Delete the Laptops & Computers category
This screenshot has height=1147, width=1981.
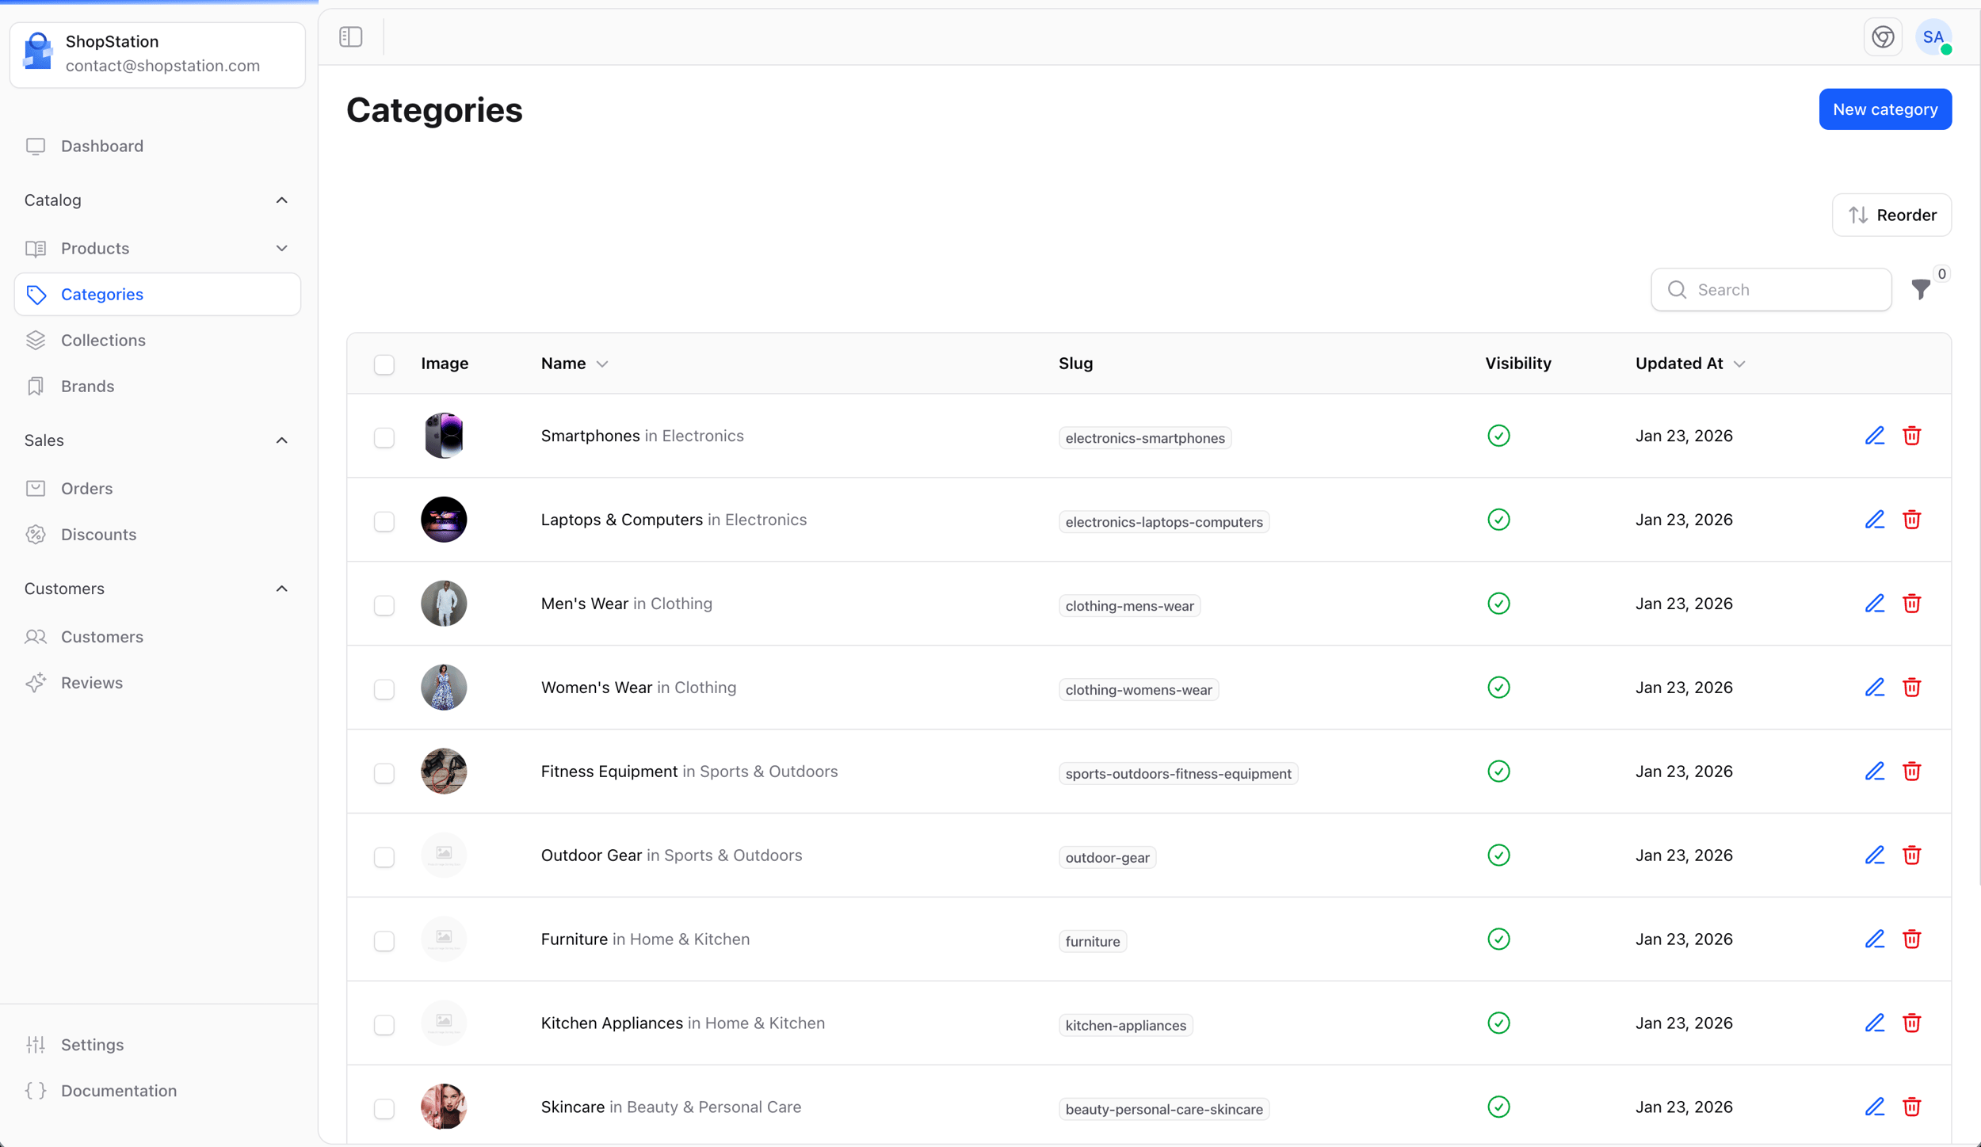coord(1911,520)
